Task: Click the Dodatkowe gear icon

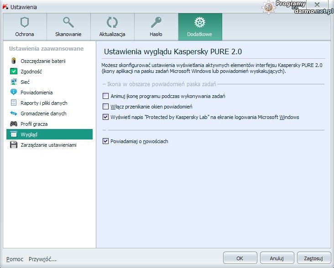Action: 200,22
